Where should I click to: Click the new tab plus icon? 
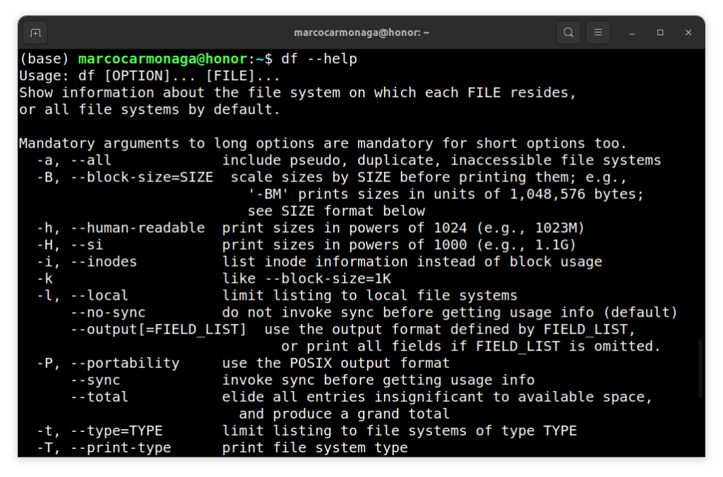pyautogui.click(x=35, y=32)
